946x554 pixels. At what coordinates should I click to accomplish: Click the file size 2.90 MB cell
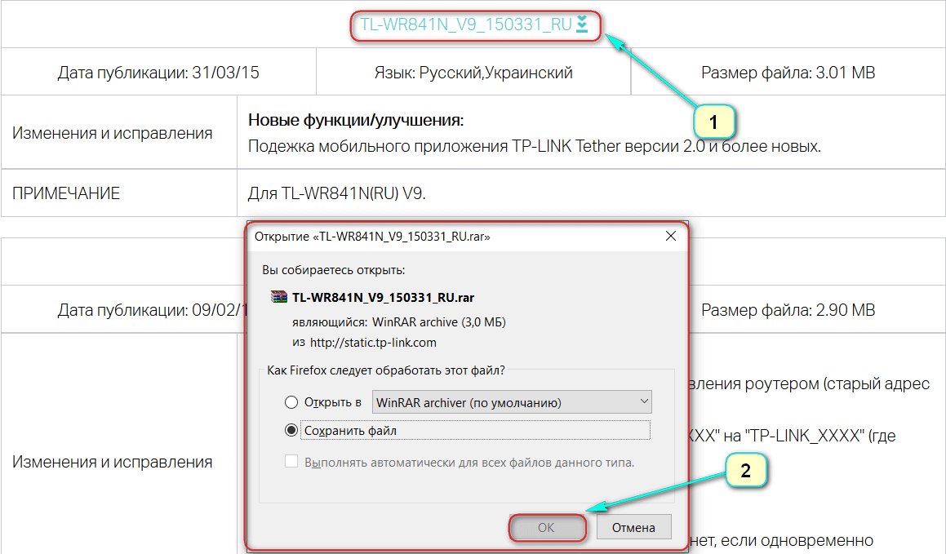[788, 310]
